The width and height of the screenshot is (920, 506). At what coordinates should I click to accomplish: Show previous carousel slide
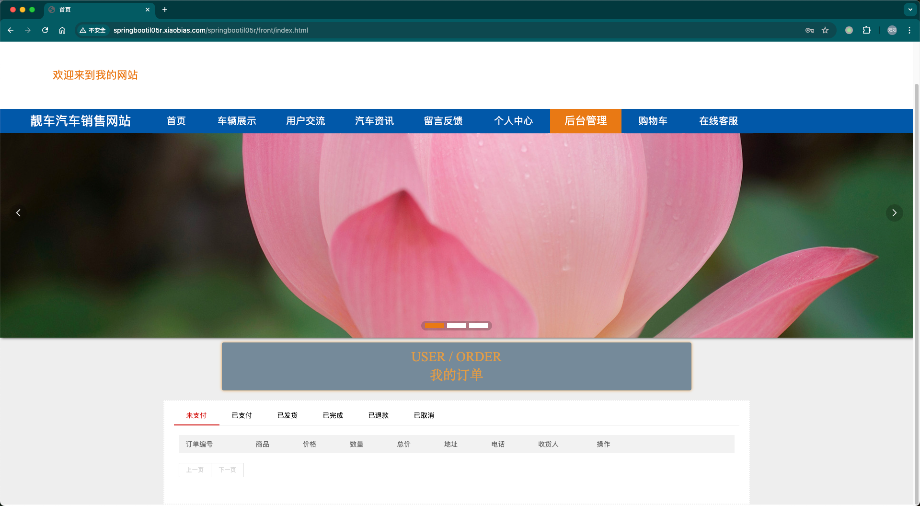[18, 212]
